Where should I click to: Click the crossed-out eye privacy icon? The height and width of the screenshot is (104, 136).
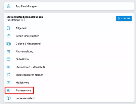8,67
